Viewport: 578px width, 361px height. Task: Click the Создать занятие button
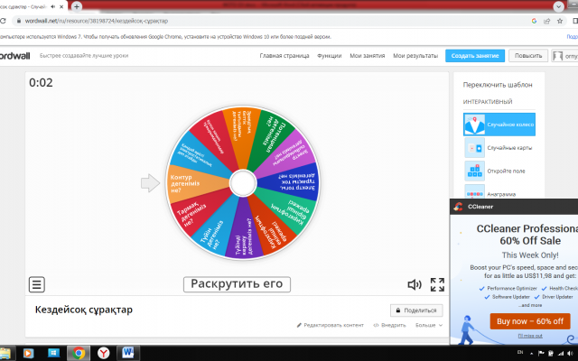pos(474,55)
